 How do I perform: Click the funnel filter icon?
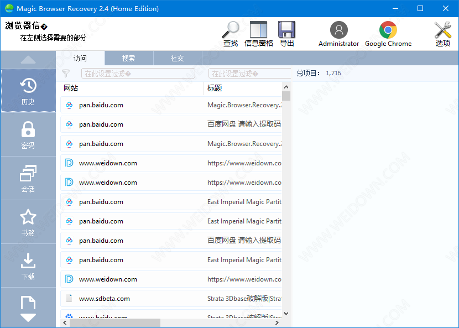[66, 74]
